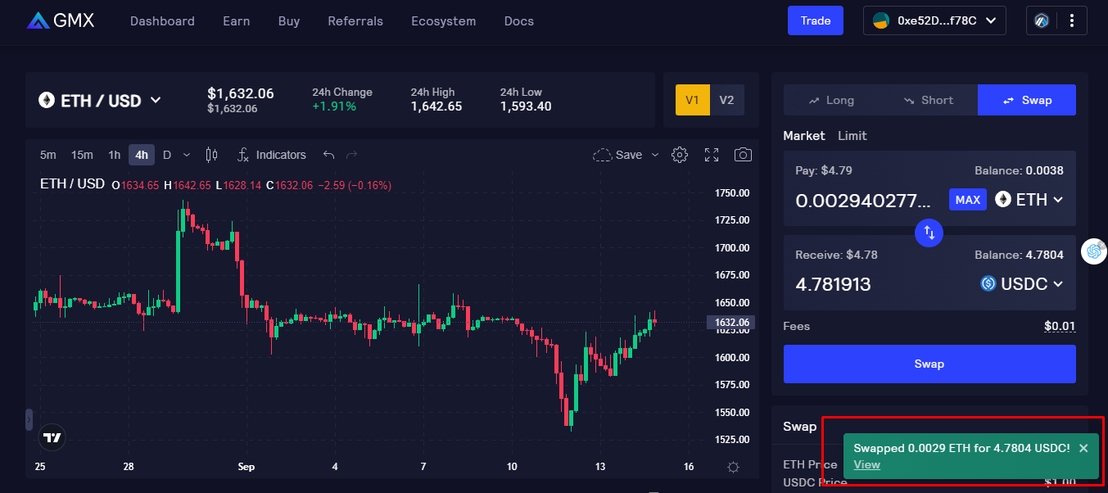Open the USDC receive token dropdown
This screenshot has height=493, width=1108.
tap(1023, 284)
